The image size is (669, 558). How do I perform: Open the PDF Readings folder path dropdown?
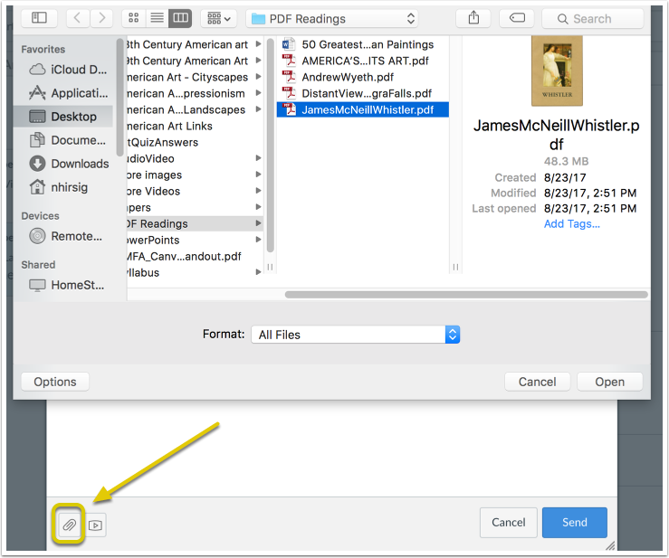(332, 18)
